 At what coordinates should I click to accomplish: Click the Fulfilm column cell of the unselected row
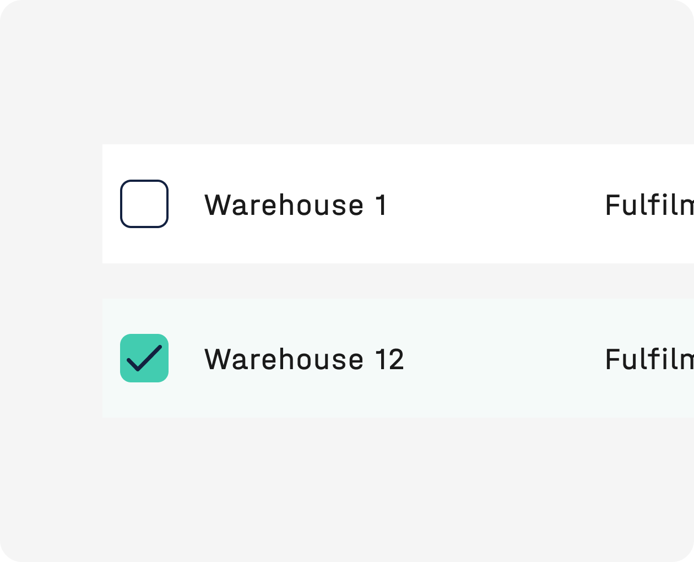(x=649, y=205)
